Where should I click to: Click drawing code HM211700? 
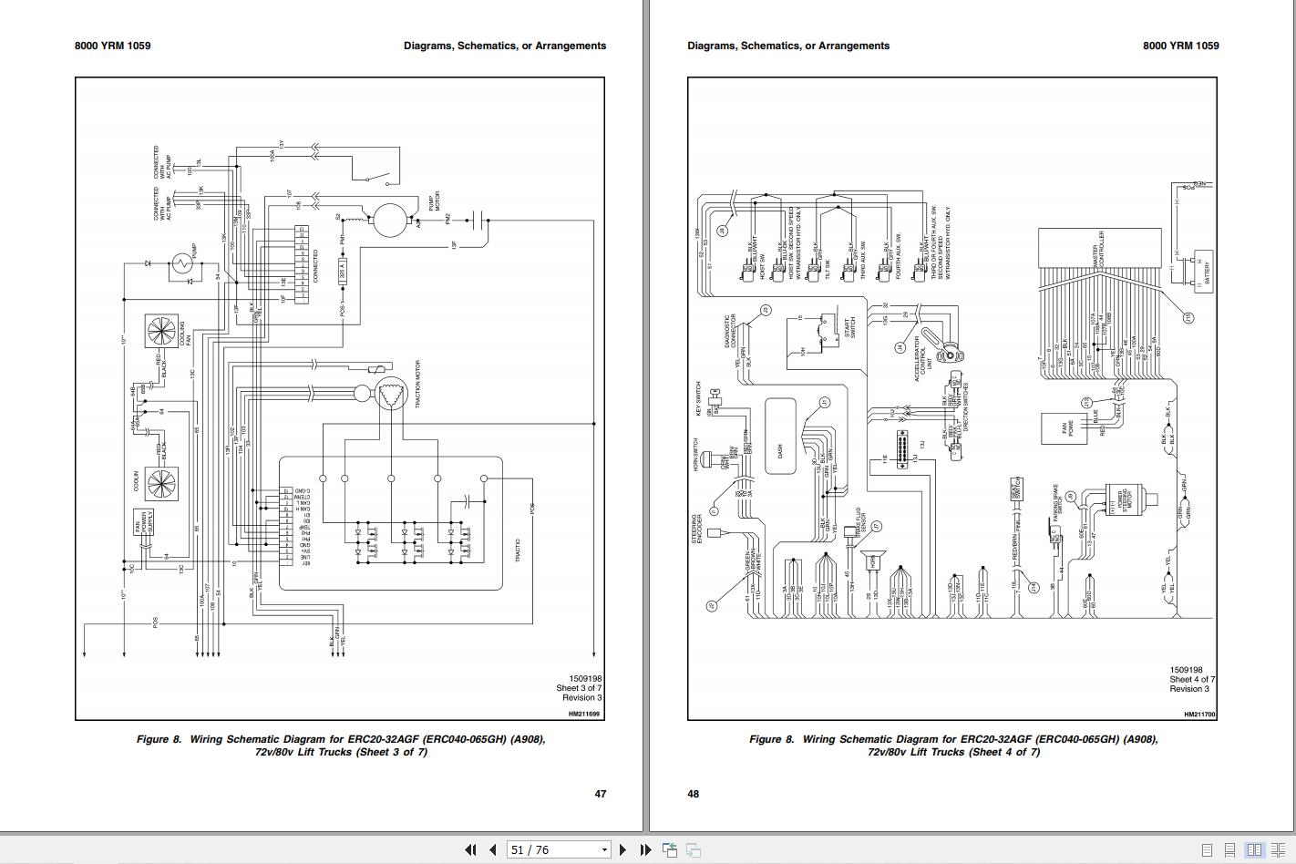[x=1199, y=715]
